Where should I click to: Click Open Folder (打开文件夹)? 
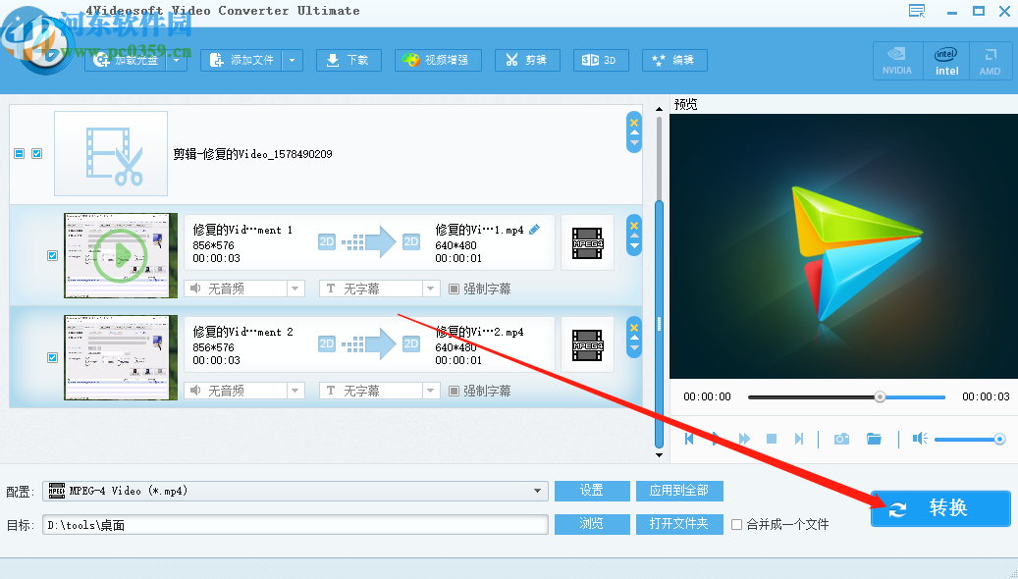point(679,524)
